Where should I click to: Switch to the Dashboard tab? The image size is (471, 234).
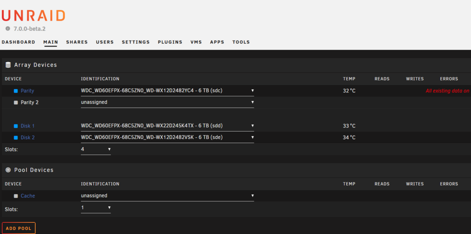pos(18,42)
